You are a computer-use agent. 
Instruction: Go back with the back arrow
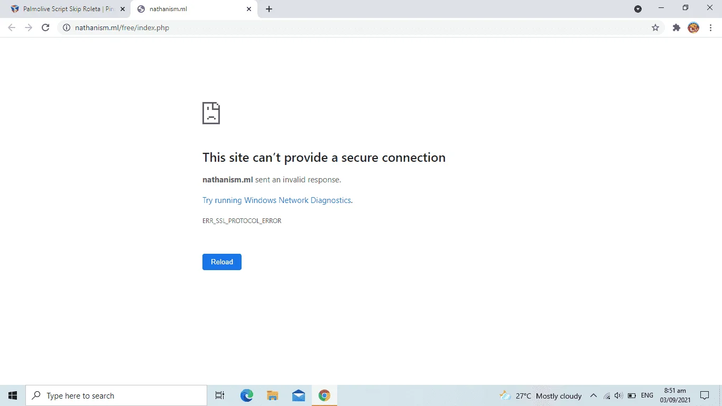point(12,27)
